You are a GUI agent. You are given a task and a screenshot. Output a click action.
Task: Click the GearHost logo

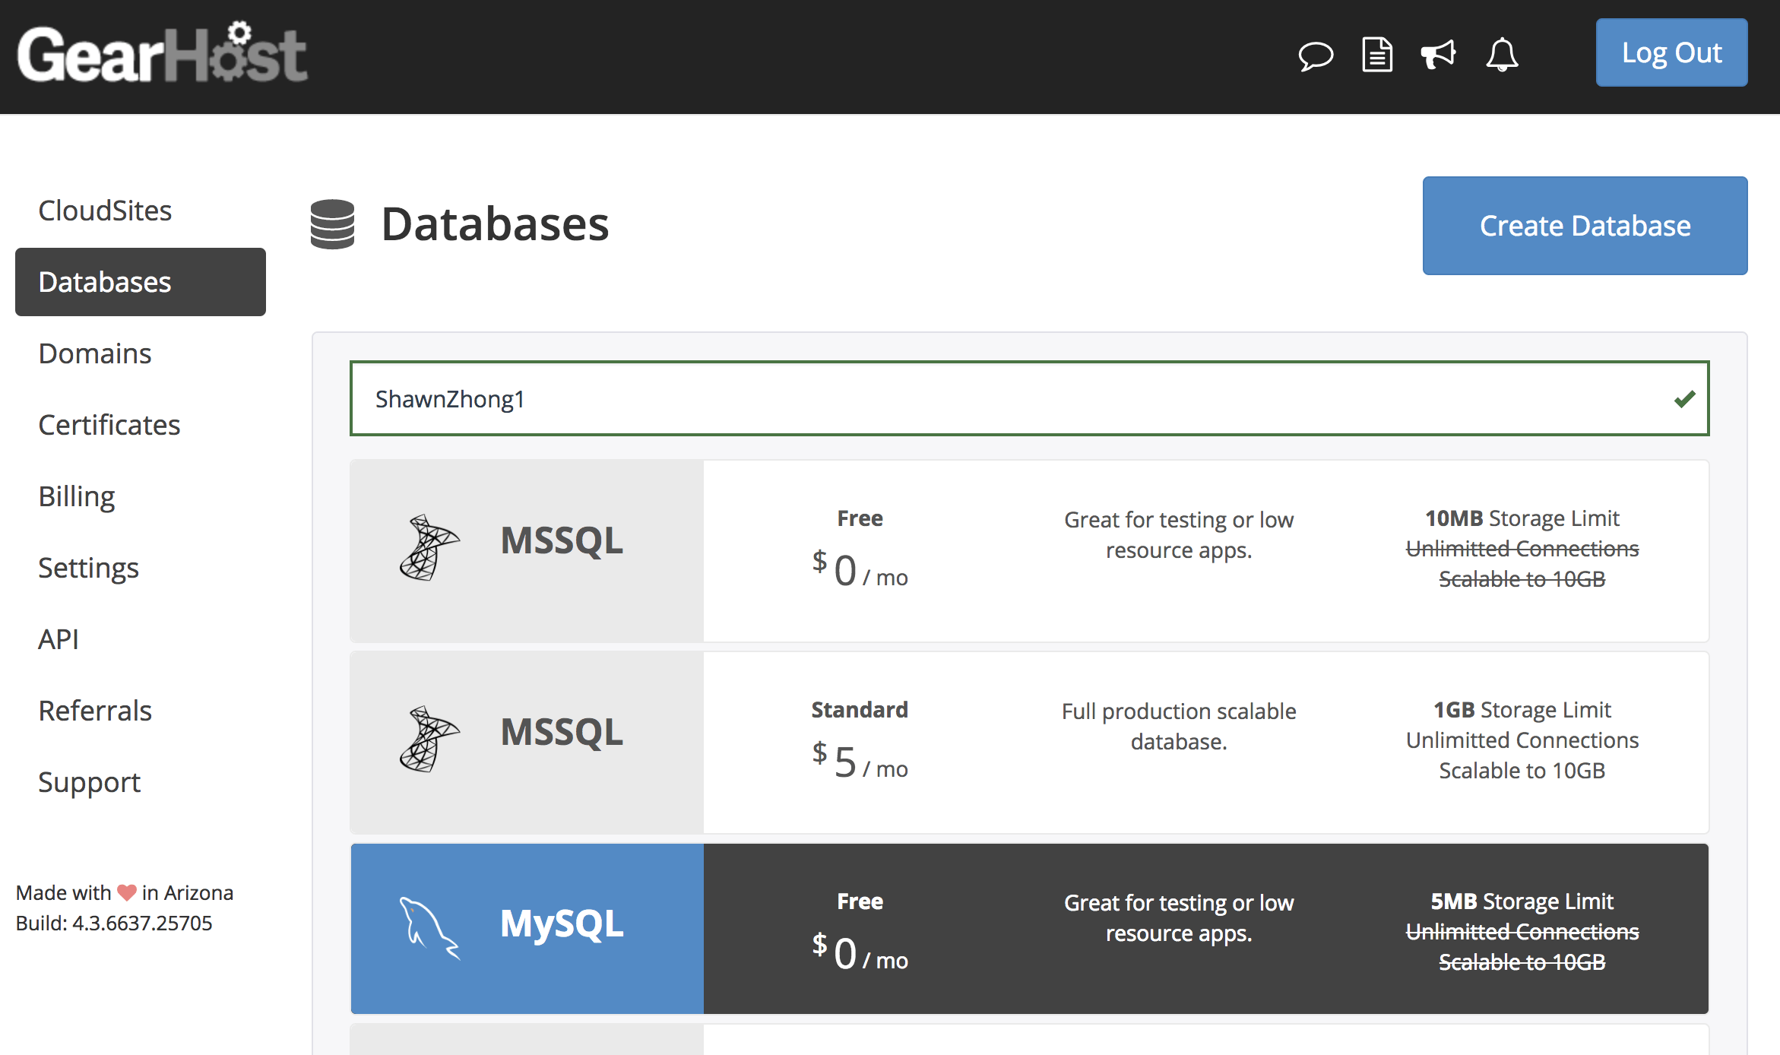(x=162, y=53)
